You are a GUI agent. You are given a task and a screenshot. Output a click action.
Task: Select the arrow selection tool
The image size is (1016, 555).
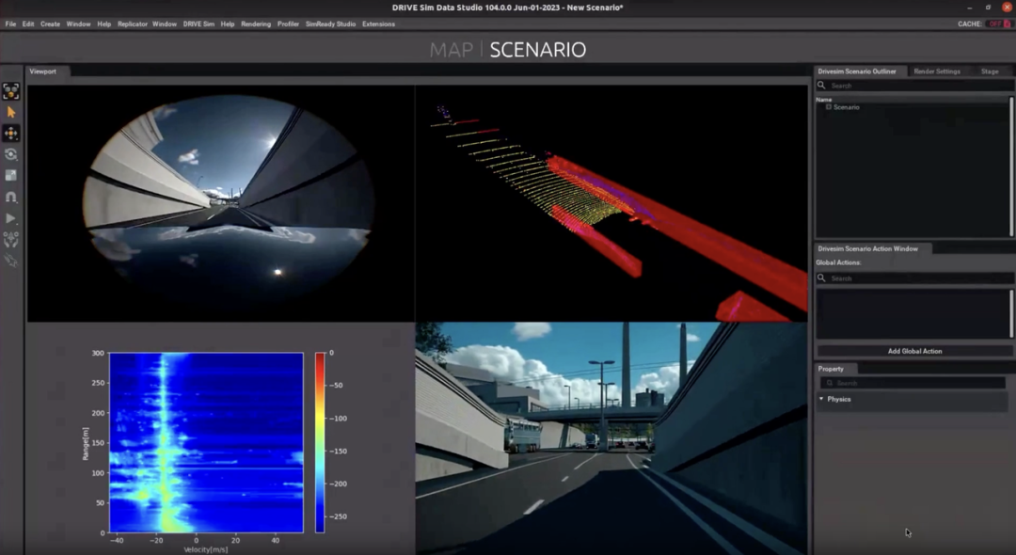click(x=11, y=112)
